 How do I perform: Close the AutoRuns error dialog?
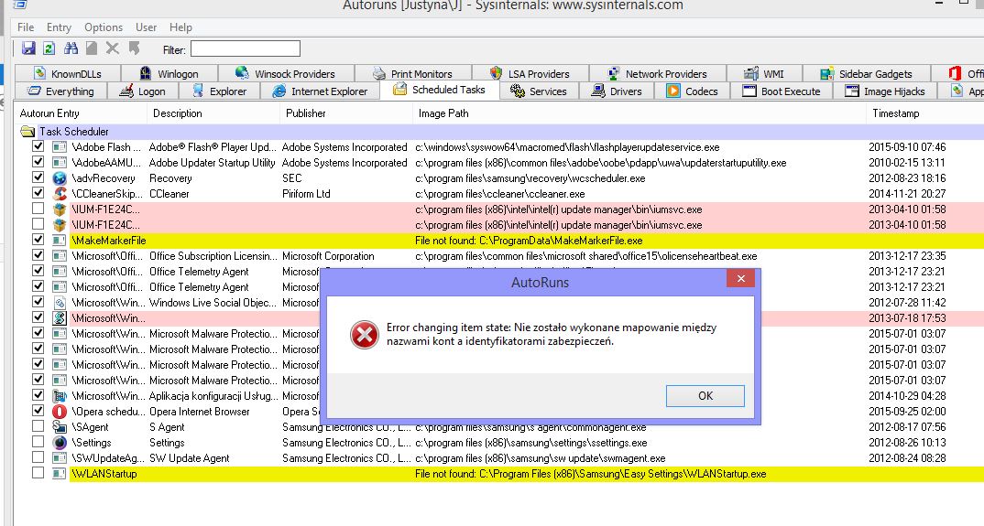740,279
